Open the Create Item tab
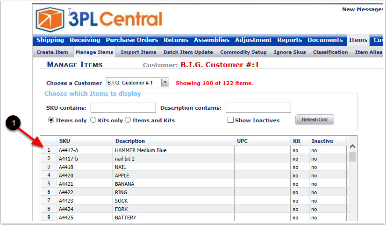The image size is (386, 225). click(x=52, y=52)
